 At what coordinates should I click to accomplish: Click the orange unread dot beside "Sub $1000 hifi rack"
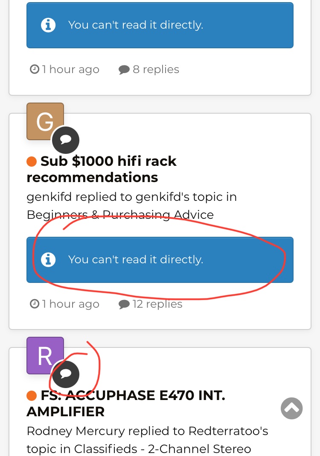(31, 162)
